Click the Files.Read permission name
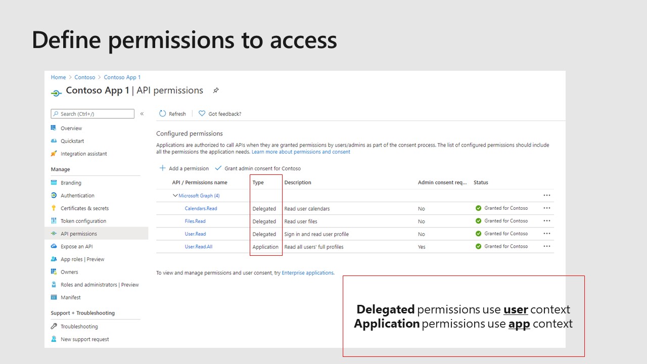Screen dimensions: 647x364 click(195, 221)
